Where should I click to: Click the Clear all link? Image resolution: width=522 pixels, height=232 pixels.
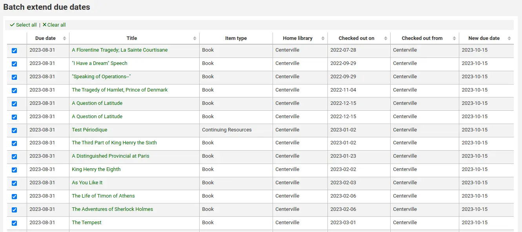(54, 25)
